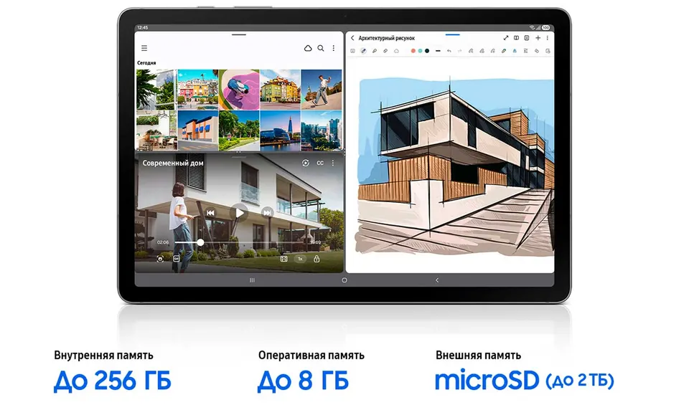Go back from Архитектурный рисунок note
Image resolution: width=689 pixels, height=405 pixels.
click(x=352, y=38)
